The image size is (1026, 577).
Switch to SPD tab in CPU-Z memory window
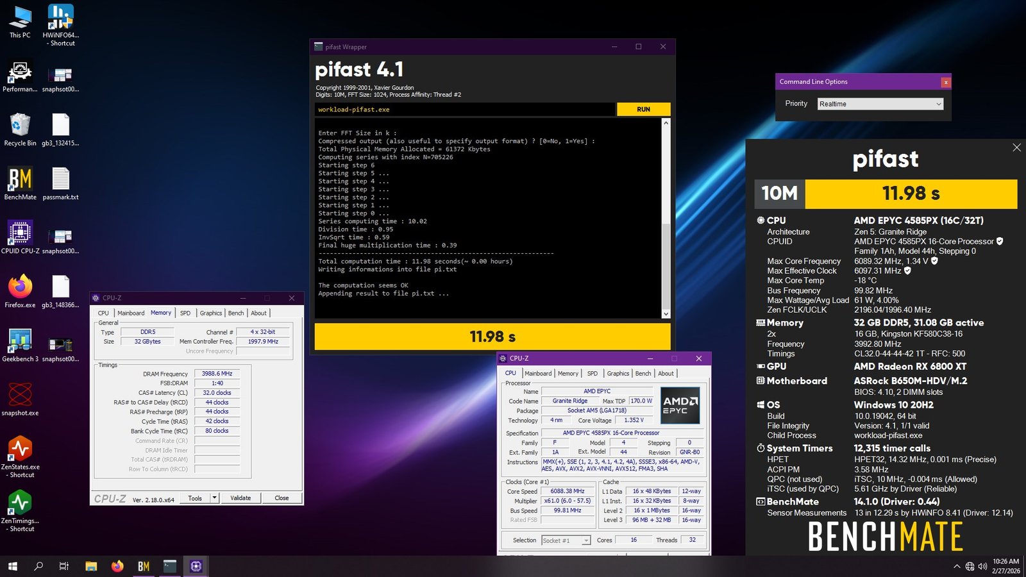point(185,314)
